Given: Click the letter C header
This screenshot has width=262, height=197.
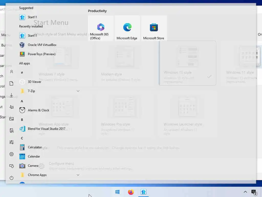Looking at the screenshot, I should [22, 138].
